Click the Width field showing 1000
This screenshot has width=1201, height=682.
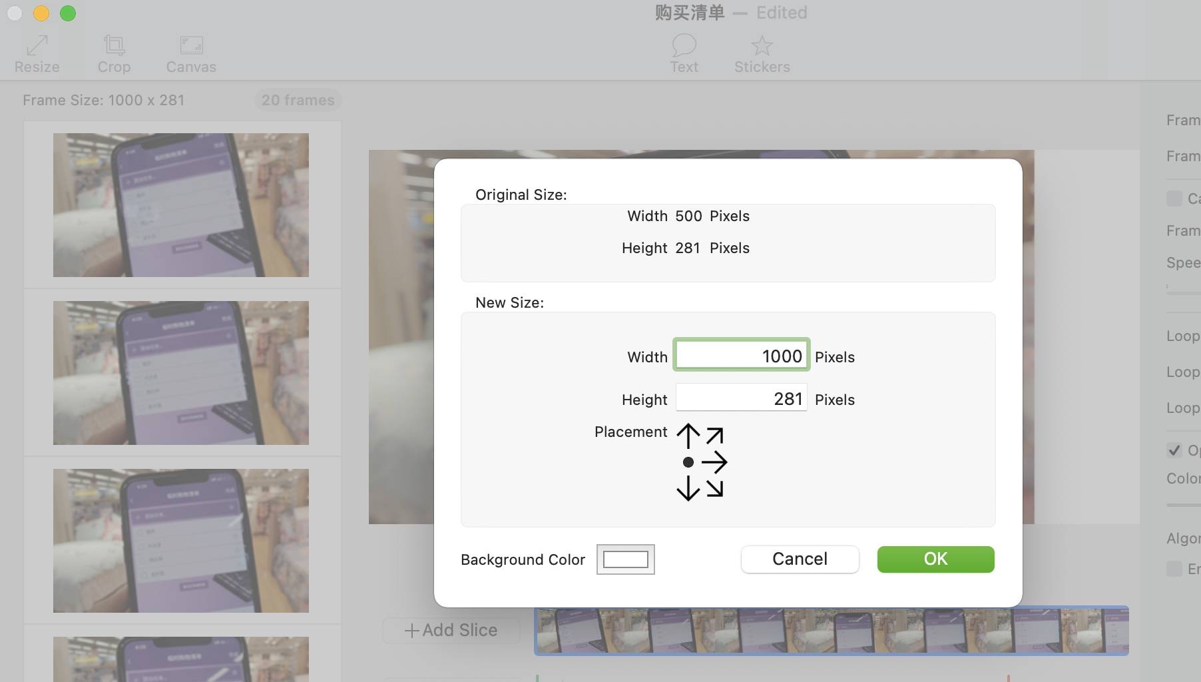pos(742,356)
